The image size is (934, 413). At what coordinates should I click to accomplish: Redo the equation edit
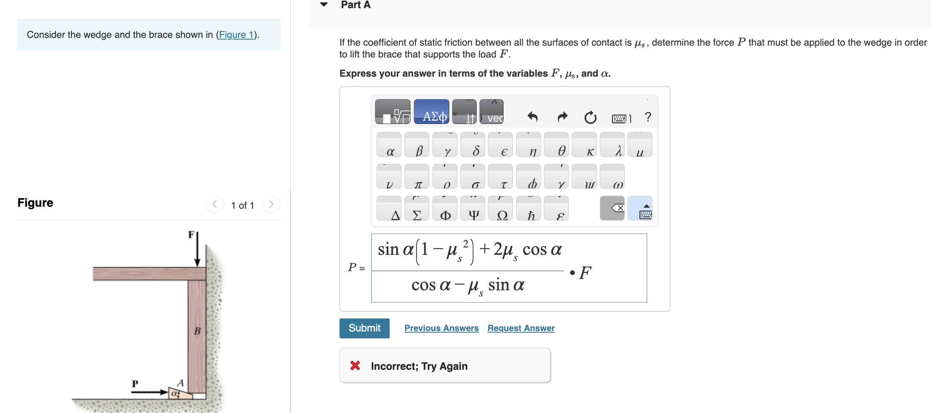coord(562,117)
